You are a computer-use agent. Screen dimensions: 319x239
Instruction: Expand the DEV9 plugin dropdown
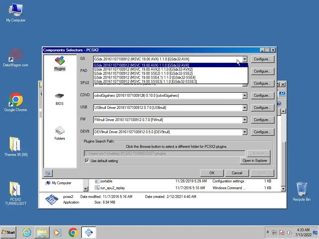coord(245,132)
